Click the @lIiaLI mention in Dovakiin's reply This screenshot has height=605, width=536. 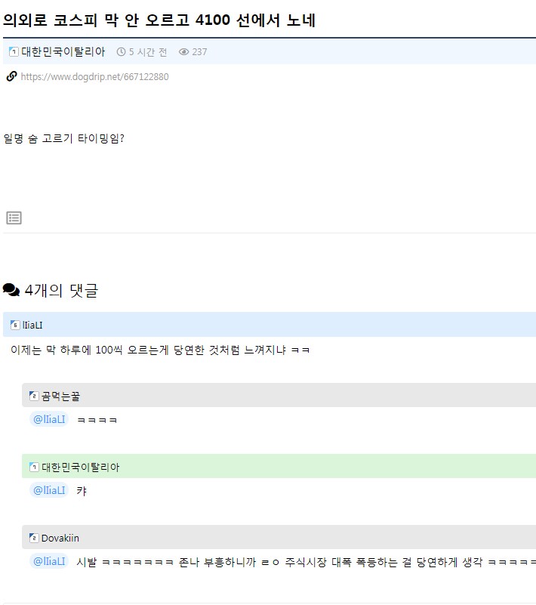point(49,561)
